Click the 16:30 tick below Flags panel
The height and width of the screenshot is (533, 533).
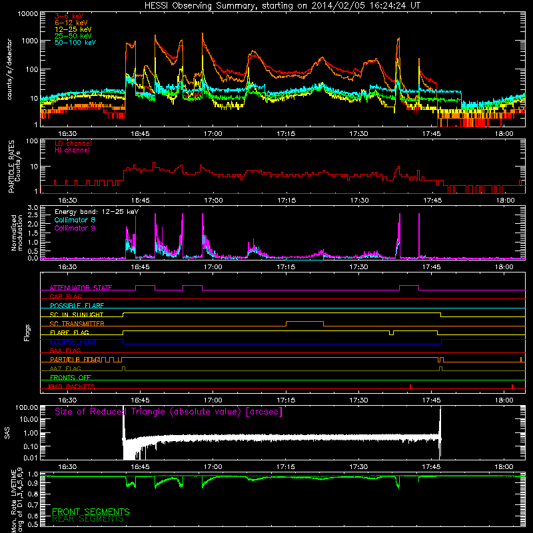tap(67, 400)
